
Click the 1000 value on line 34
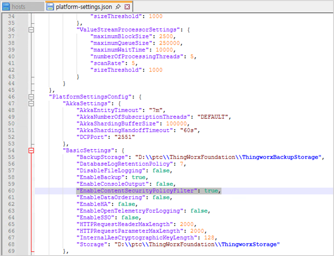156,16
